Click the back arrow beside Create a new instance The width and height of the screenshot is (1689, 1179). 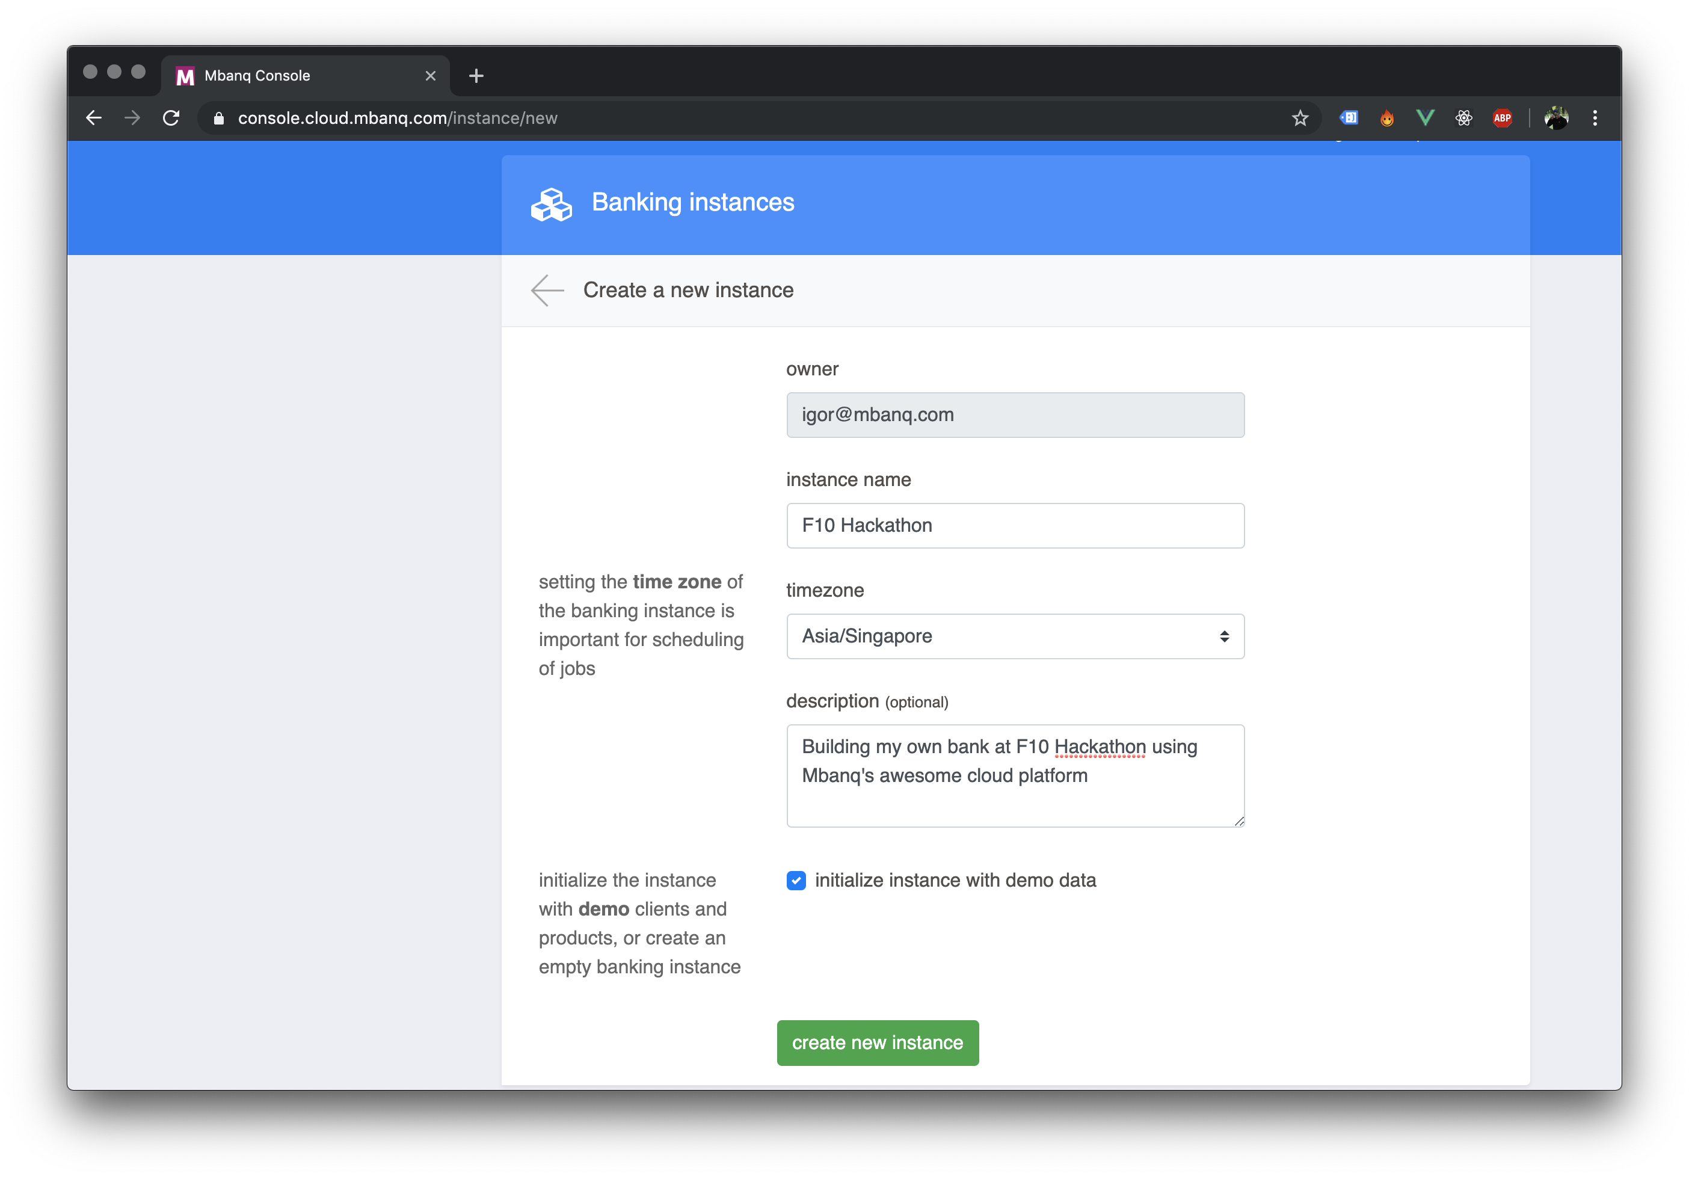pyautogui.click(x=547, y=291)
